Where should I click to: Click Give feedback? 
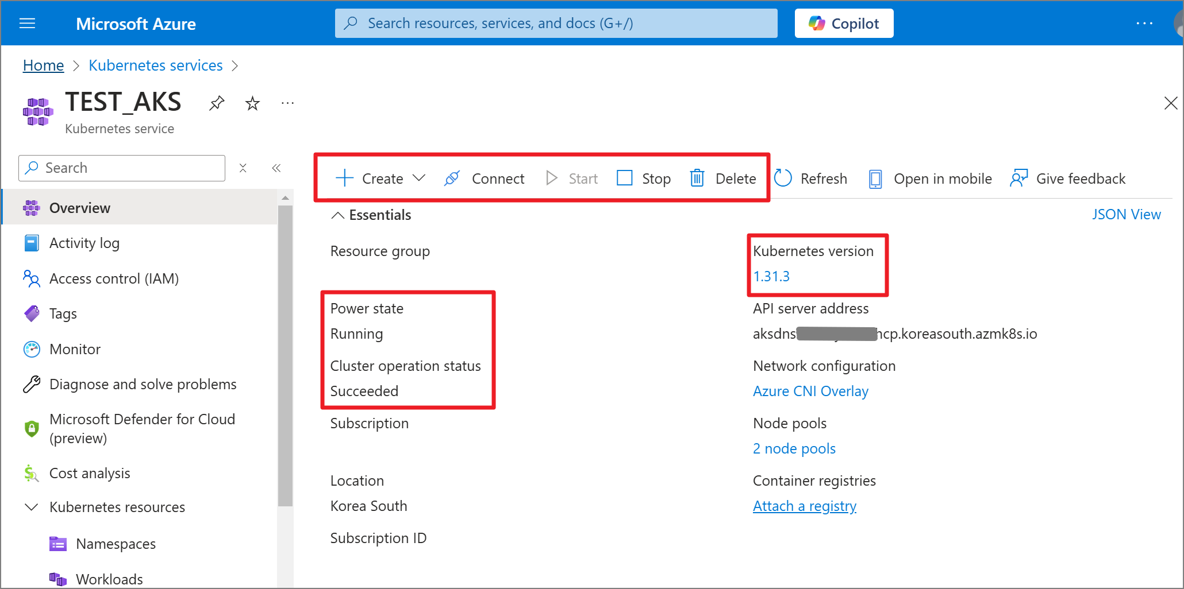[x=1068, y=179]
